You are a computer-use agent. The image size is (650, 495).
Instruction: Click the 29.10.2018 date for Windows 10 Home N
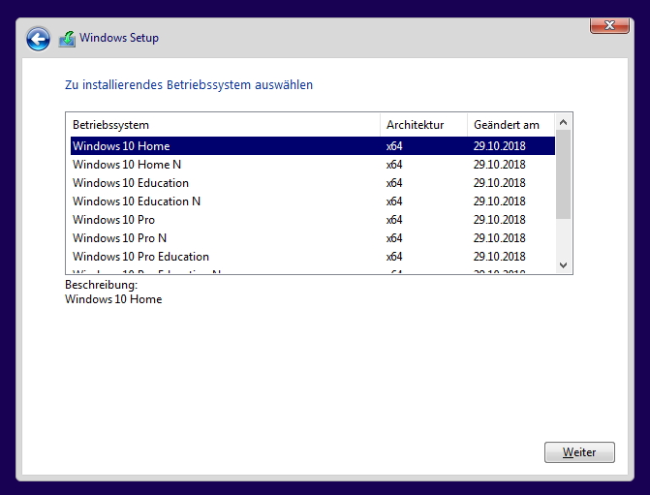[500, 165]
